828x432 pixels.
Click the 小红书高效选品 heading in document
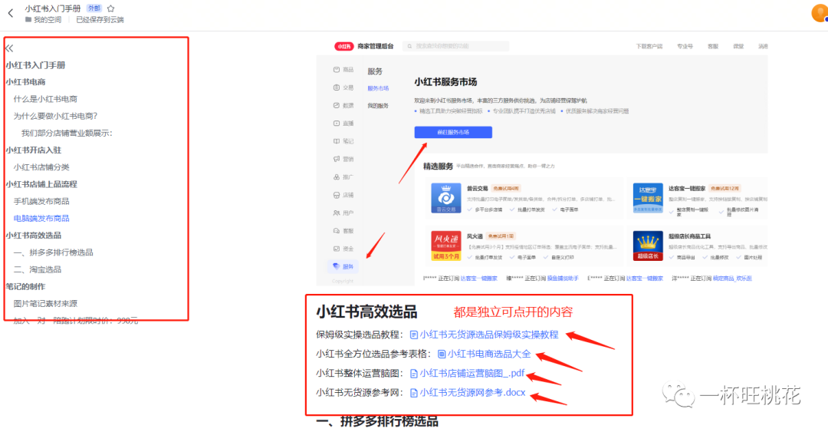click(x=366, y=312)
